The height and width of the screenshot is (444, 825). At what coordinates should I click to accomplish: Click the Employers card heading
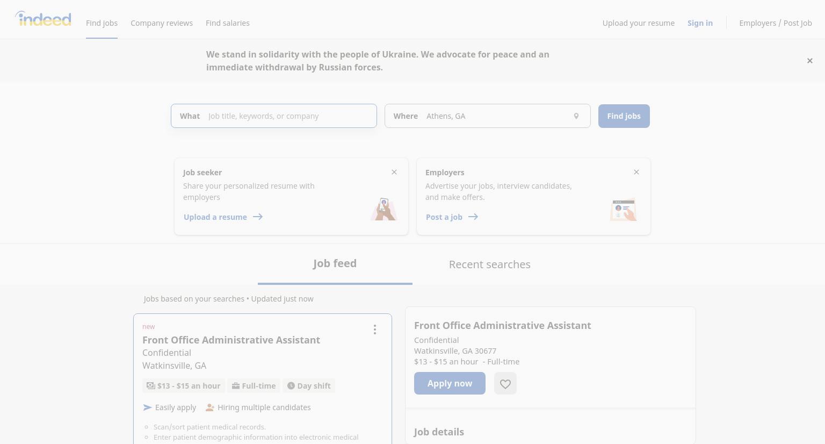pyautogui.click(x=445, y=173)
